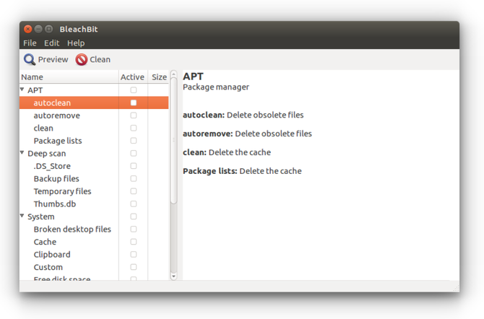Click the red Clean icon
This screenshot has width=484, height=319.
tap(82, 59)
